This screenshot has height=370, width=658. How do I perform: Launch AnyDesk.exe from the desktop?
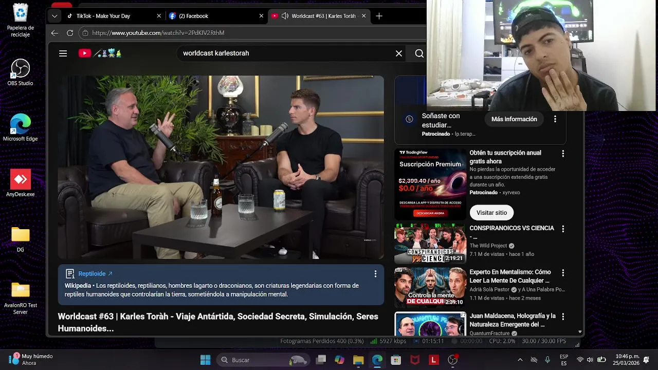[21, 183]
